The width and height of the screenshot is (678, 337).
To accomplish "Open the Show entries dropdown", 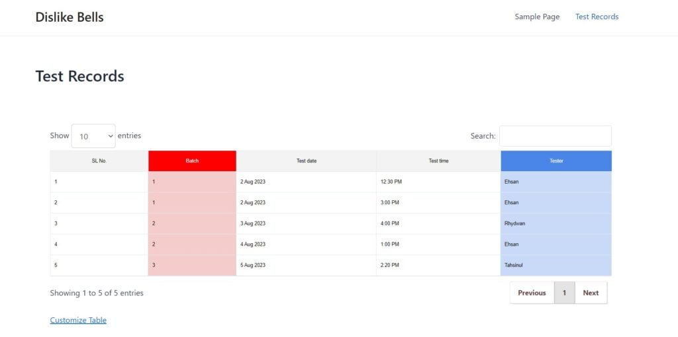I will (x=93, y=136).
